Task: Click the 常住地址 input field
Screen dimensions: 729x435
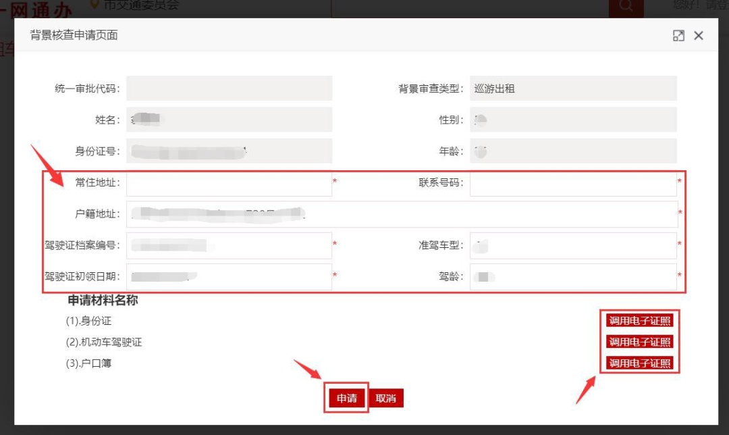Action: pyautogui.click(x=229, y=183)
